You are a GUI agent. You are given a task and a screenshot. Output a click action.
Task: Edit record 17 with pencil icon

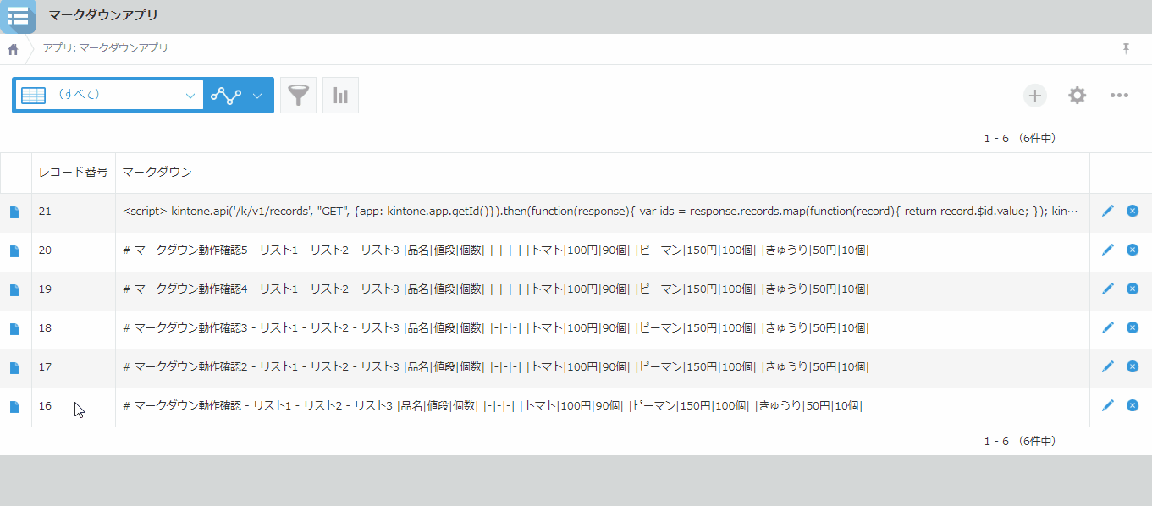(1107, 366)
